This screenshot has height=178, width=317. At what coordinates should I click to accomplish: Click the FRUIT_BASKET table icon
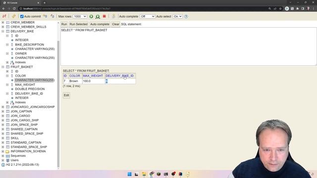coord(8,67)
